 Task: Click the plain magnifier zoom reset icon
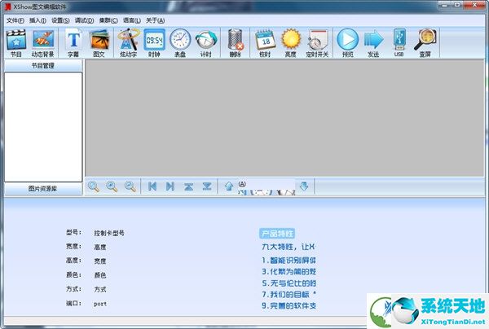[x=94, y=186]
